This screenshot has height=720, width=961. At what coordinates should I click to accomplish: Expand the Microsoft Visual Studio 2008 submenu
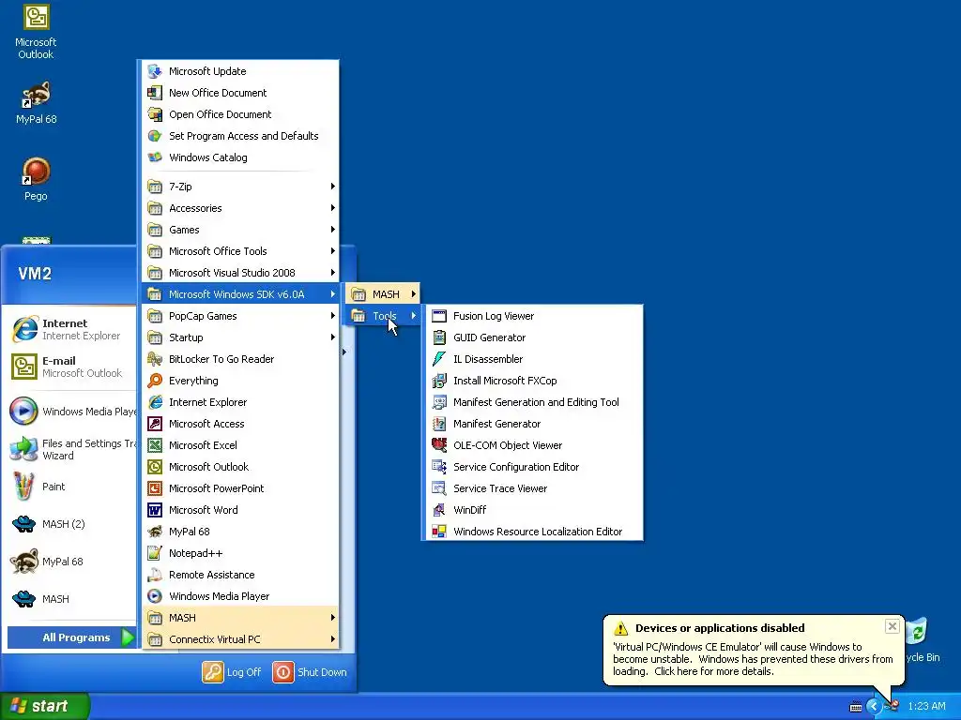(x=240, y=273)
